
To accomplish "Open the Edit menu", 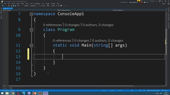I will pyautogui.click(x=5, y=3).
